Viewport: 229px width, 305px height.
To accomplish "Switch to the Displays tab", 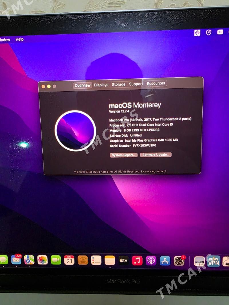I will tap(101, 85).
